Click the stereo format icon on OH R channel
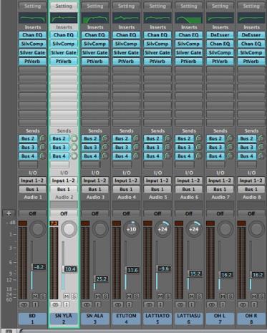 (x=243, y=305)
